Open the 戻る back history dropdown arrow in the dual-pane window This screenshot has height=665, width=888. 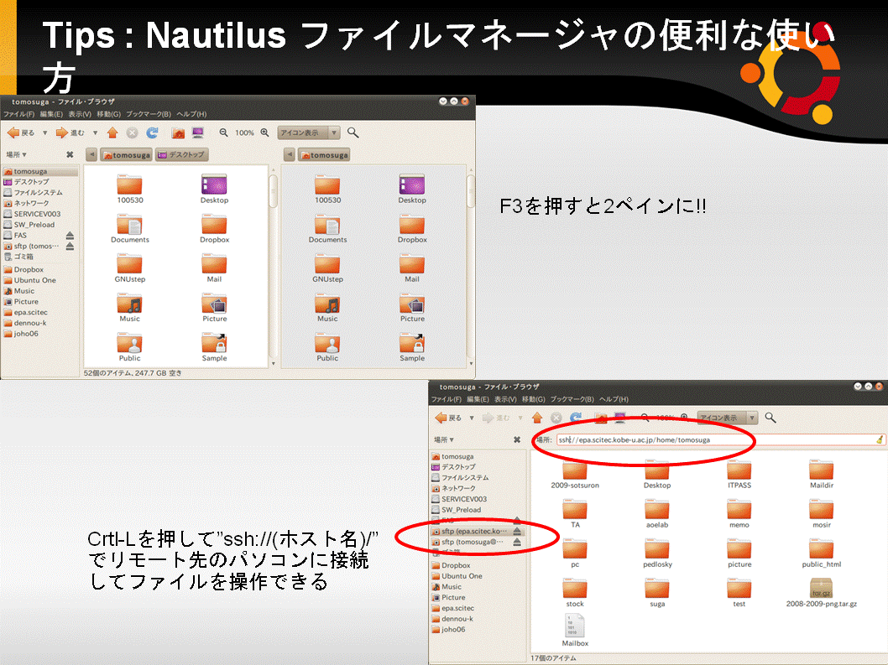click(45, 132)
